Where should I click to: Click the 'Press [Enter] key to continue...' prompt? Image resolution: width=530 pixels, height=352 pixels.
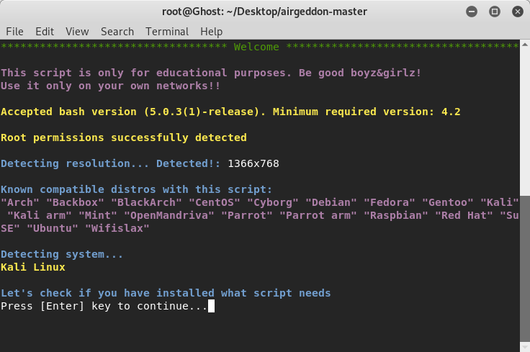click(x=104, y=306)
